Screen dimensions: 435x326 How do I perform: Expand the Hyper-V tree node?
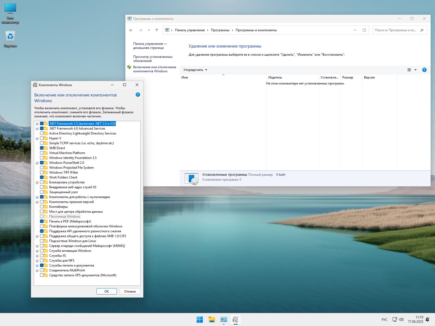point(37,139)
